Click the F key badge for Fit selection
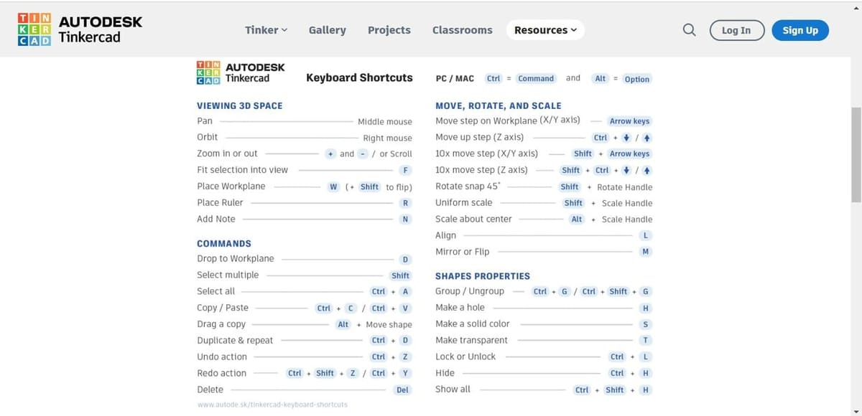This screenshot has height=416, width=862. click(406, 170)
